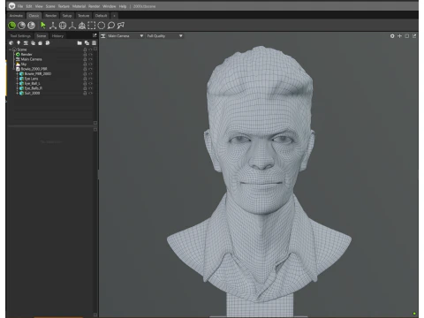This screenshot has width=424, height=318.
Task: Expand the Suit_2000 mesh node
Action: click(x=17, y=93)
